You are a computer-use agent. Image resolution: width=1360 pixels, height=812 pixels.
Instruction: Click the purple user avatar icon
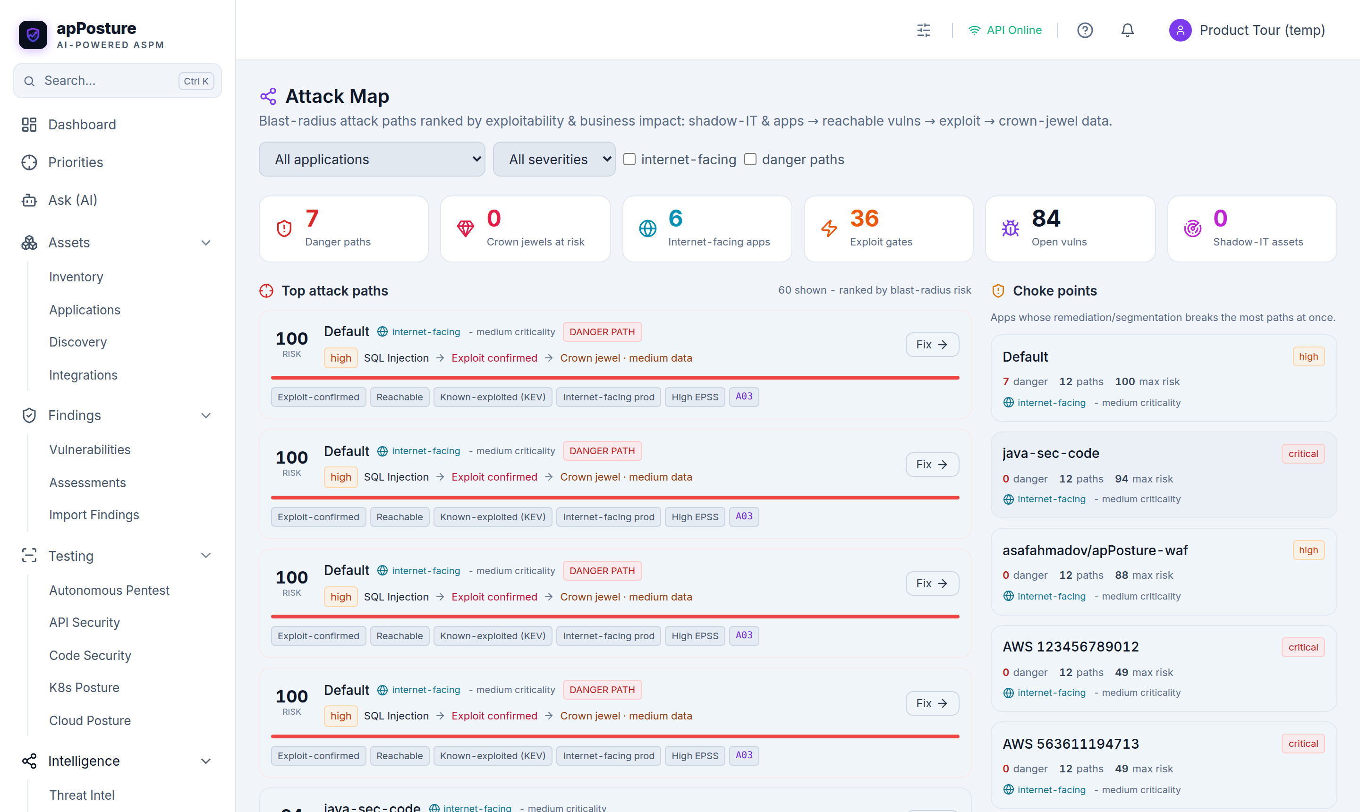[1180, 30]
